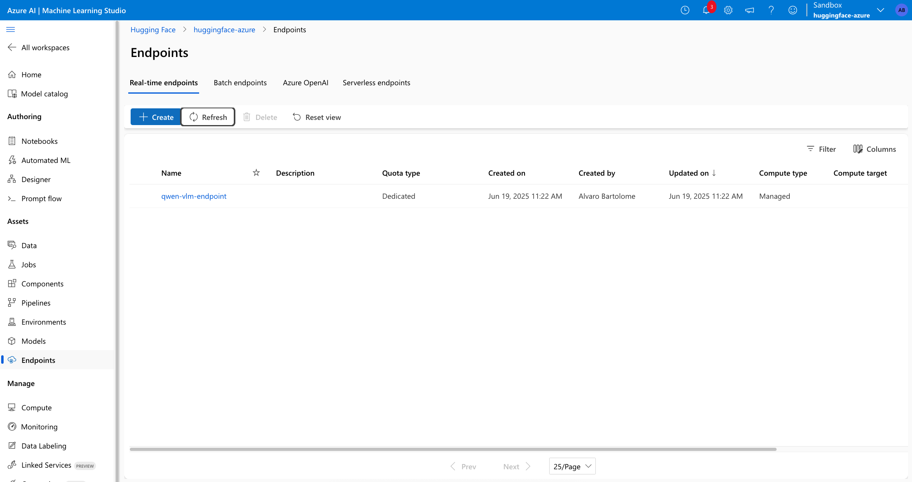Switch to the Batch endpoints tab
The width and height of the screenshot is (912, 482).
240,82
